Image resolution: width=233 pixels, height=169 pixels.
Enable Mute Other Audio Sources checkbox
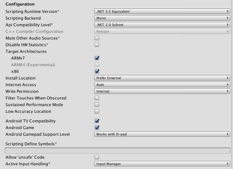(x=97, y=38)
